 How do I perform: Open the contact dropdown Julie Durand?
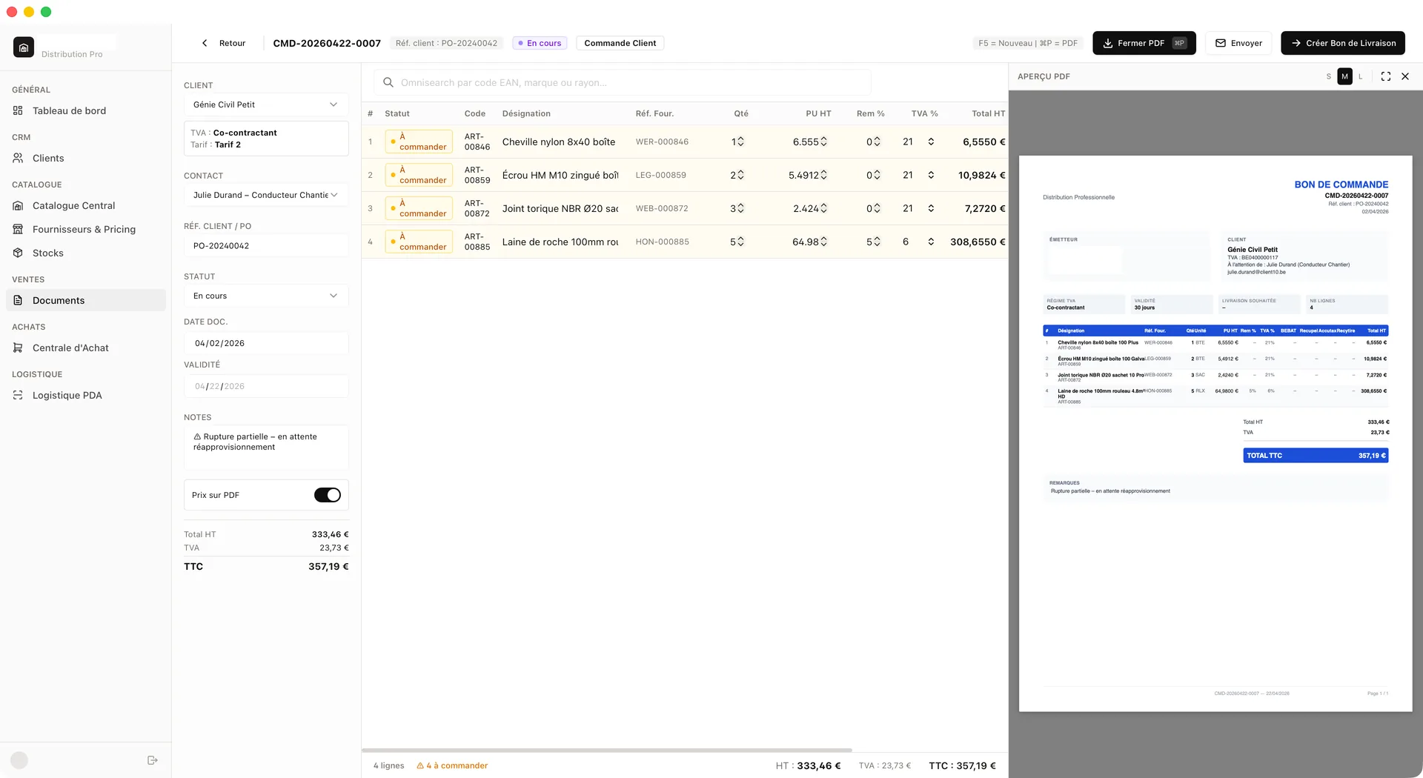click(x=265, y=195)
